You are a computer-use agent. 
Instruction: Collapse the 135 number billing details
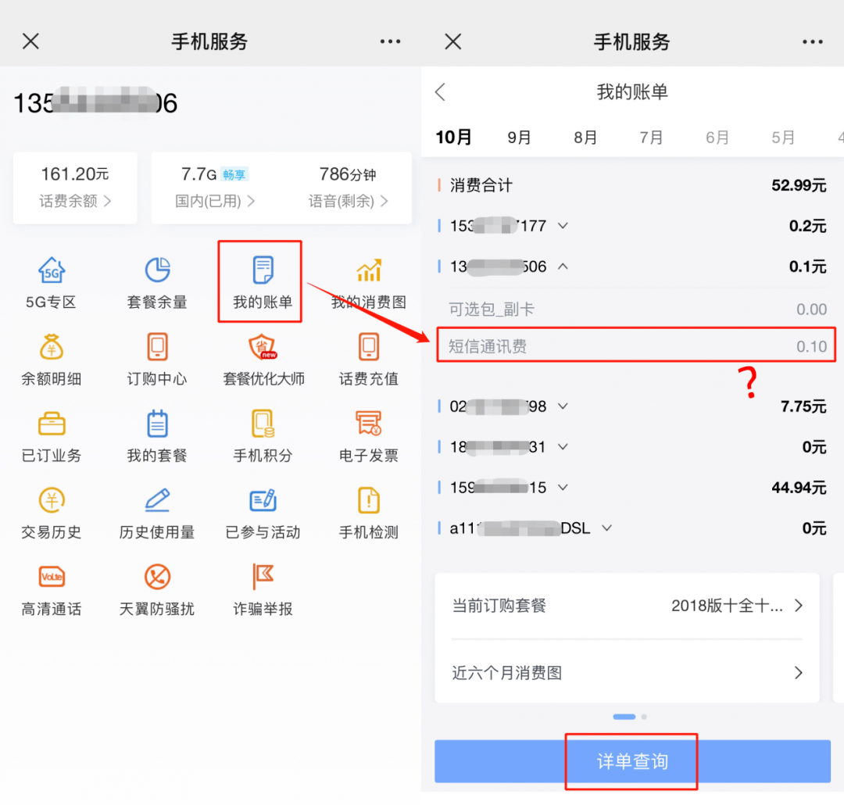pos(547,267)
